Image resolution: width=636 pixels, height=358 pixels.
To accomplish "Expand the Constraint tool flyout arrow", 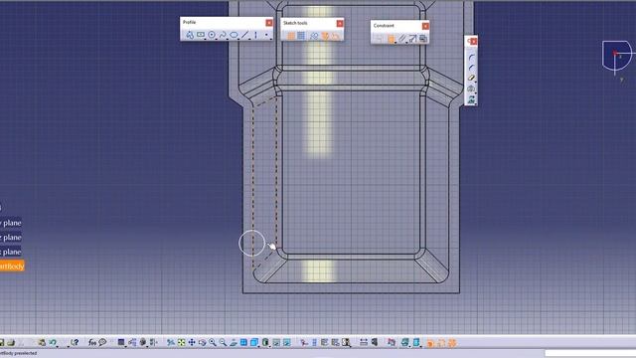I will [396, 43].
